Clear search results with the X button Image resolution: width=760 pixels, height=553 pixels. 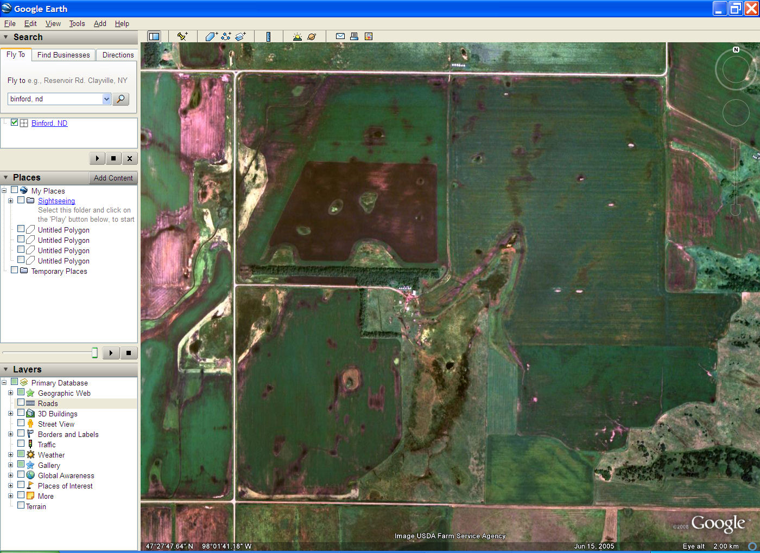pos(130,158)
